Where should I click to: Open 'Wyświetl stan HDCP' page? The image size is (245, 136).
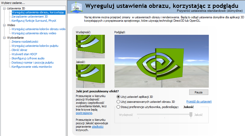point(24,54)
